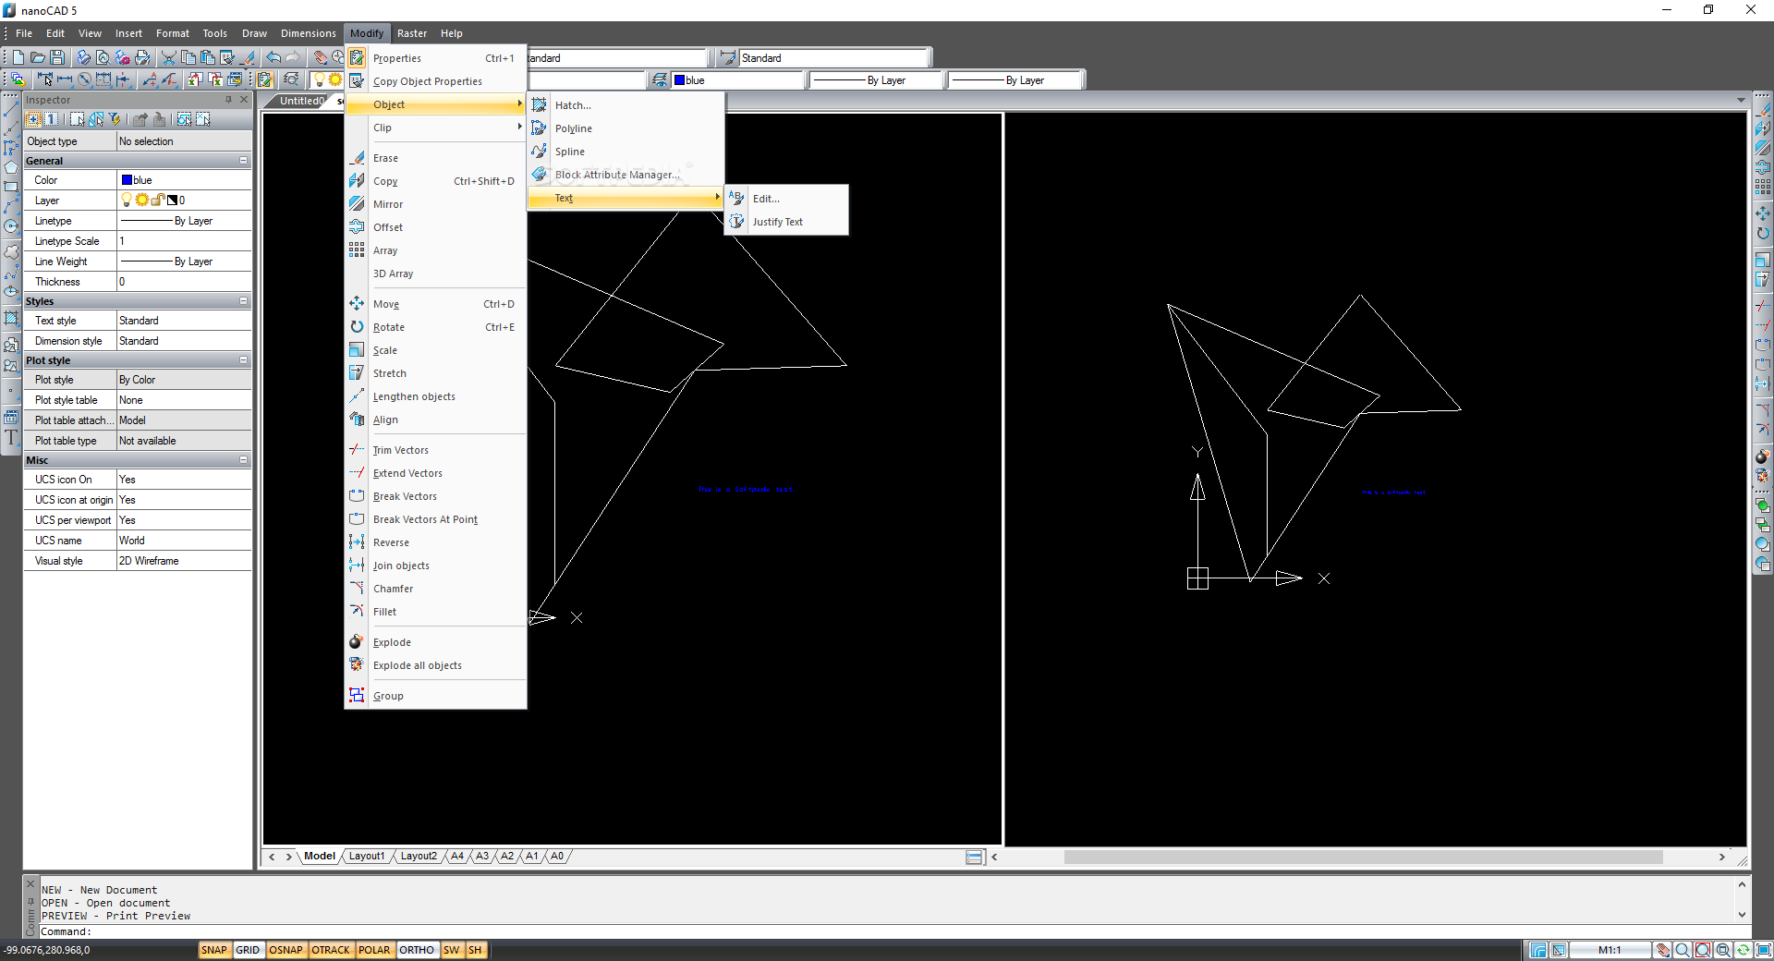This screenshot has height=961, width=1774.
Task: Click the Pan hand icon in status bar
Action: 1662,950
